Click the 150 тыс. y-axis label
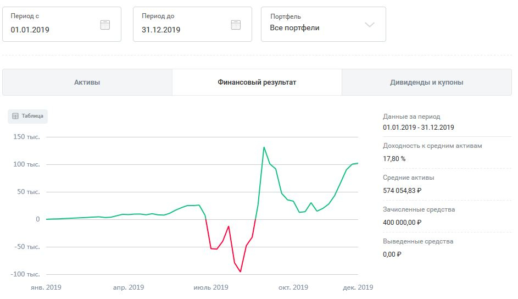 (x=26, y=137)
